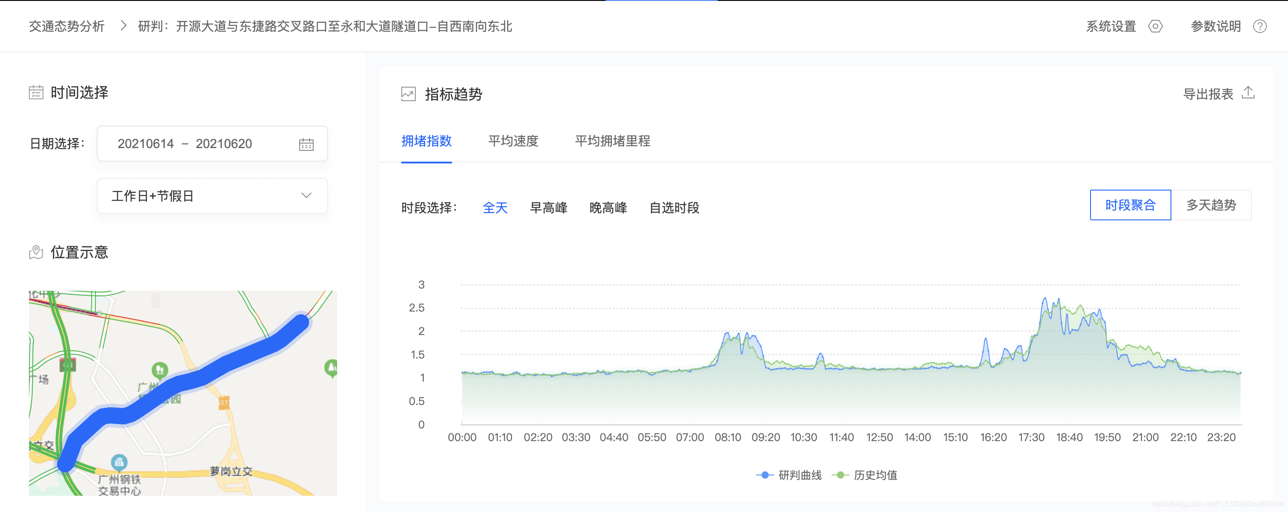Open the calendar icon in date selector
This screenshot has width=1288, height=512.
pos(306,144)
